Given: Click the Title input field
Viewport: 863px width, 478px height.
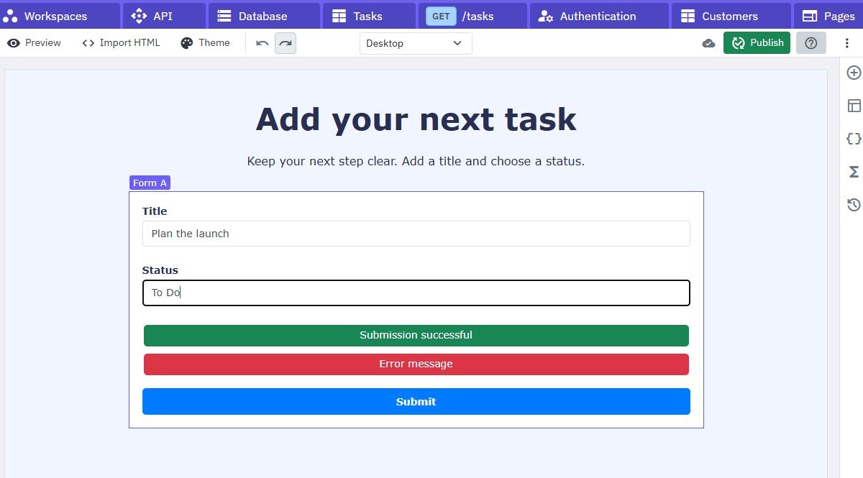Looking at the screenshot, I should pyautogui.click(x=416, y=234).
